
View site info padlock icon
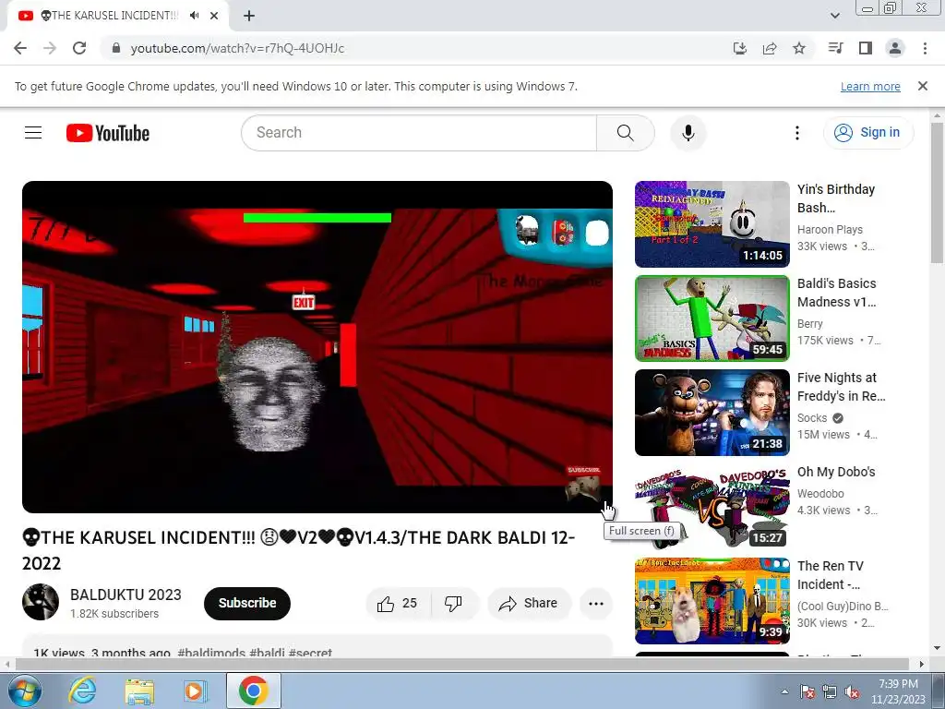116,48
